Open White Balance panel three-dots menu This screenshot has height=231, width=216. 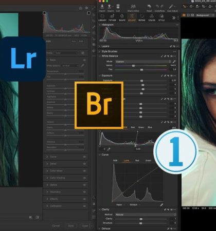(175, 56)
